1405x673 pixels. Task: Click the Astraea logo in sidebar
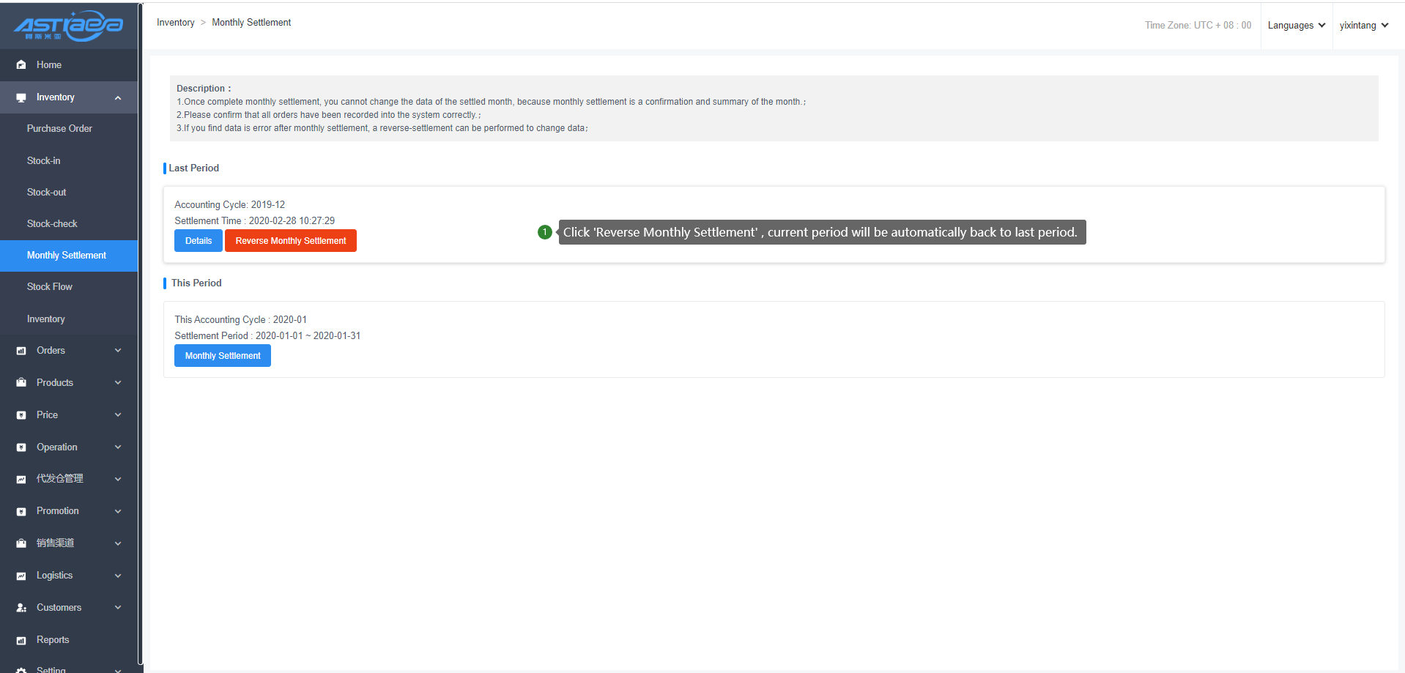coord(68,26)
